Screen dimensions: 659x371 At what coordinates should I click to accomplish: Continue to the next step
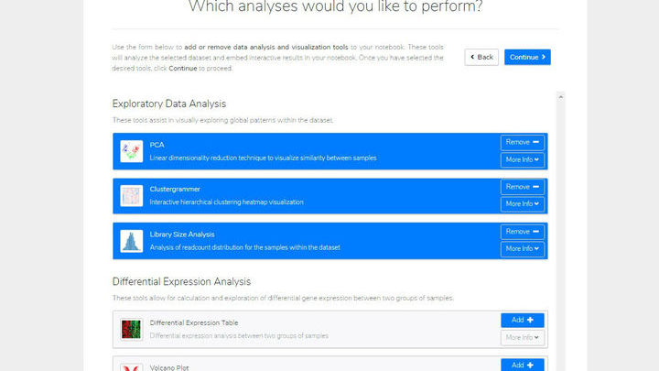[527, 57]
